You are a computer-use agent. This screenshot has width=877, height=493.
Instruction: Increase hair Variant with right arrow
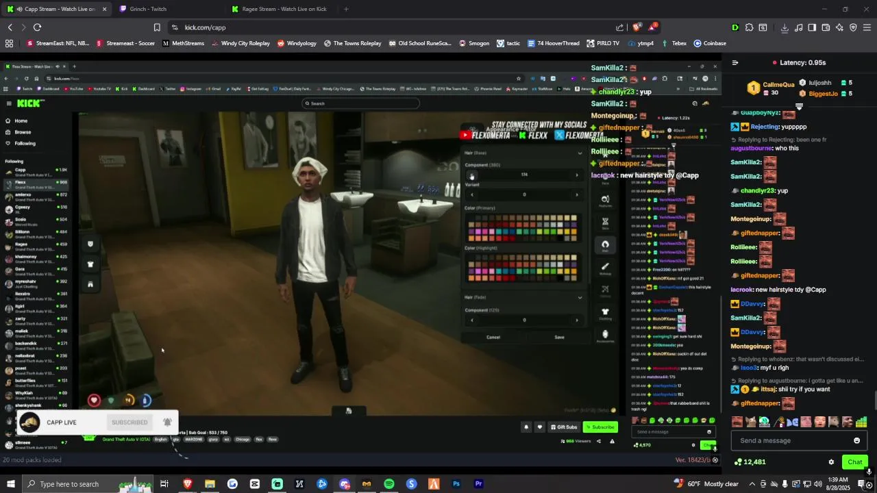pos(577,194)
